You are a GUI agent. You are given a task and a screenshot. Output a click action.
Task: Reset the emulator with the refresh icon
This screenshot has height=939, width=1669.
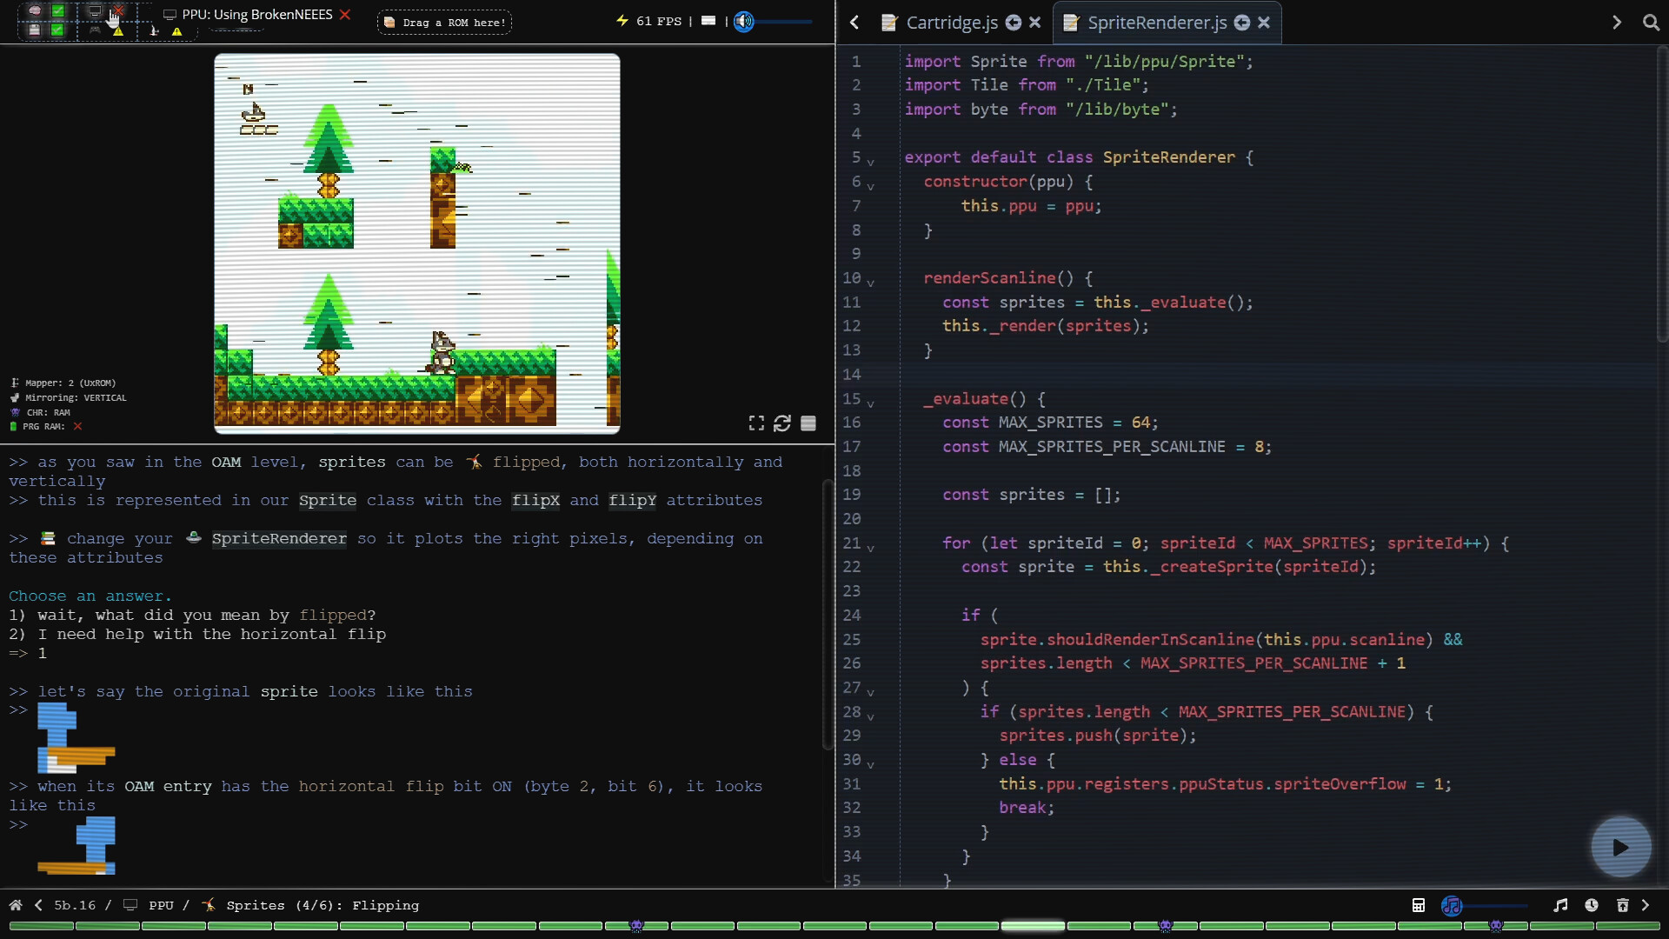(x=783, y=423)
